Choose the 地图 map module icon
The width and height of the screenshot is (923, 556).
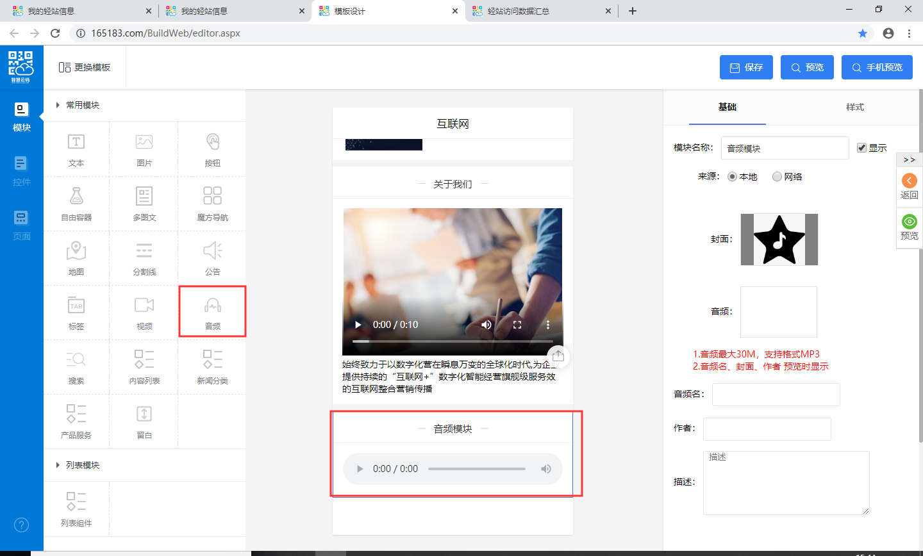pyautogui.click(x=76, y=251)
